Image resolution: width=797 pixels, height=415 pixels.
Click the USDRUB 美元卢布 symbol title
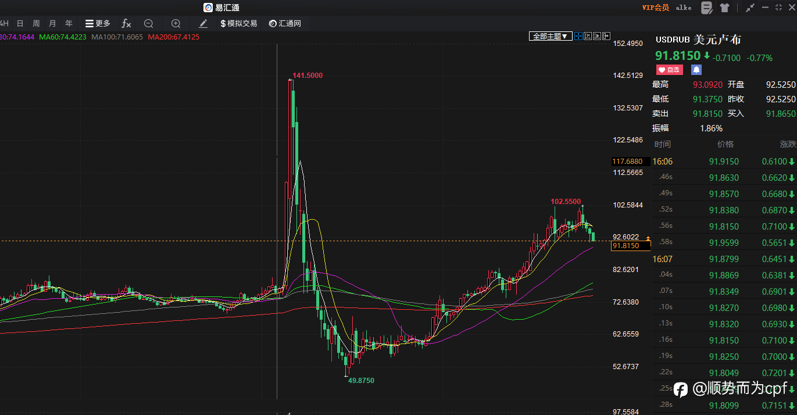tap(698, 40)
